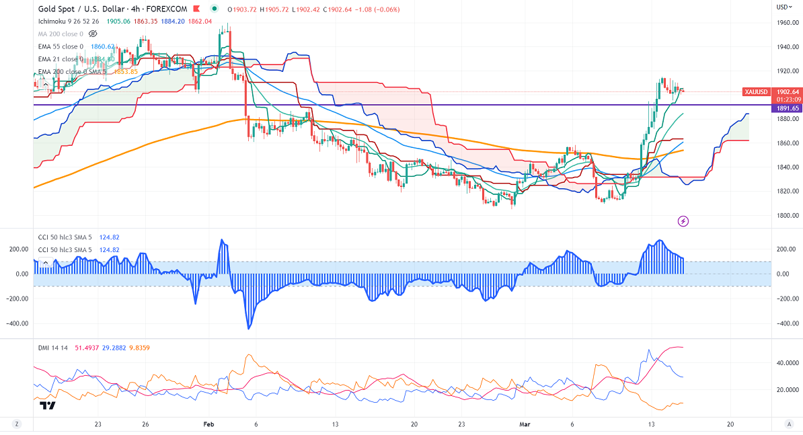
Task: Click the purple lightning bolt event icon
Action: 684,221
